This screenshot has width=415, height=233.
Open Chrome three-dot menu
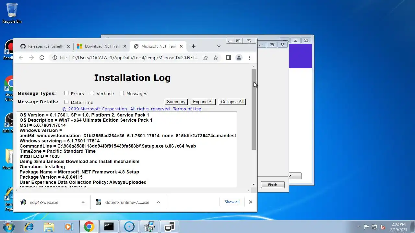tap(249, 58)
